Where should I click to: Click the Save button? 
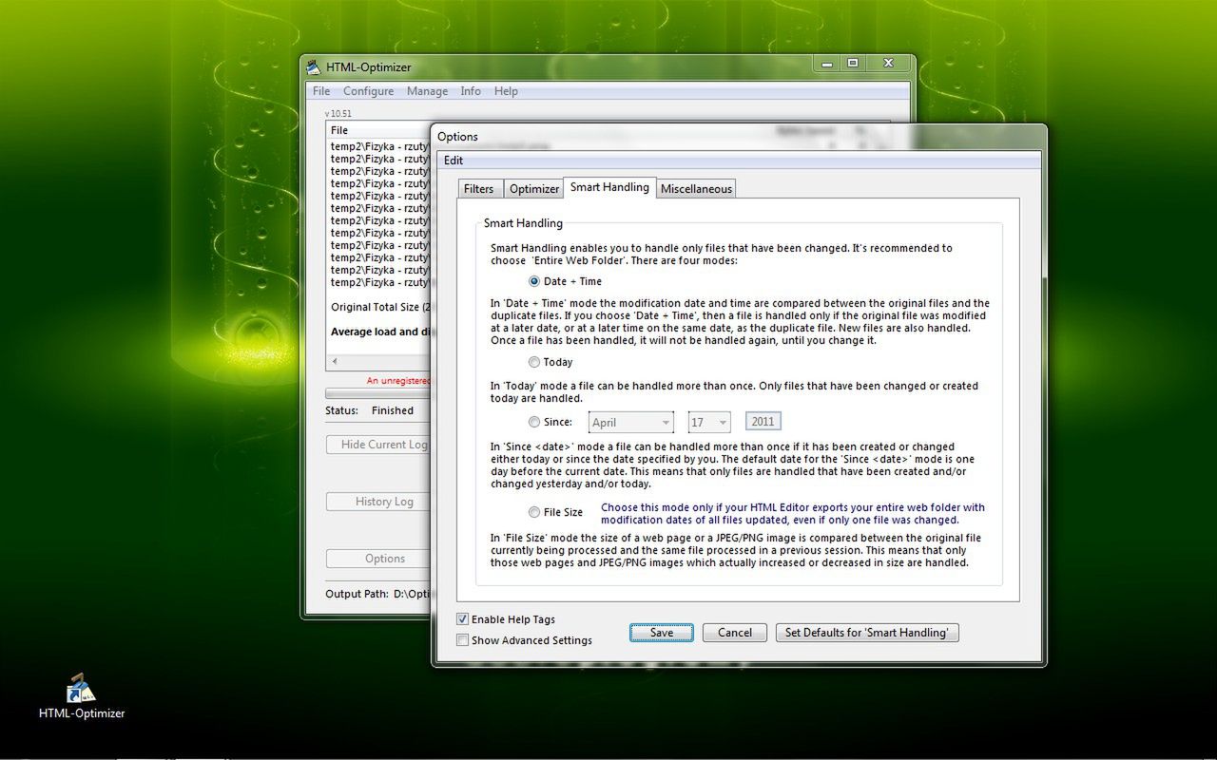coord(662,633)
